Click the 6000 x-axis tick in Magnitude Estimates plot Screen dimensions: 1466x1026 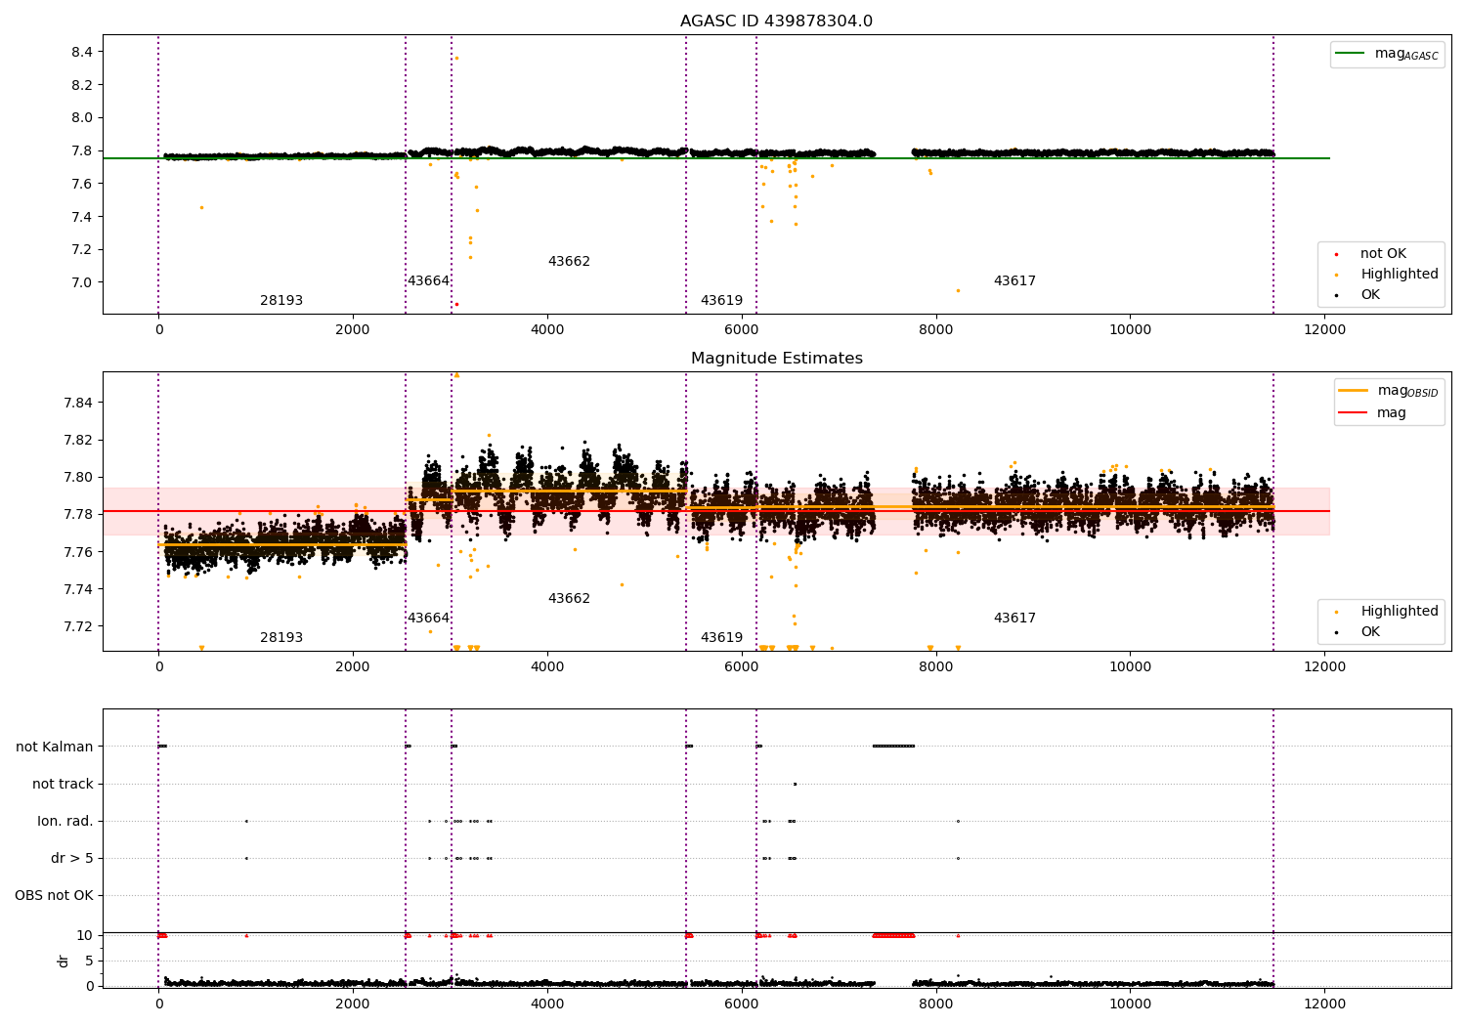pos(742,667)
